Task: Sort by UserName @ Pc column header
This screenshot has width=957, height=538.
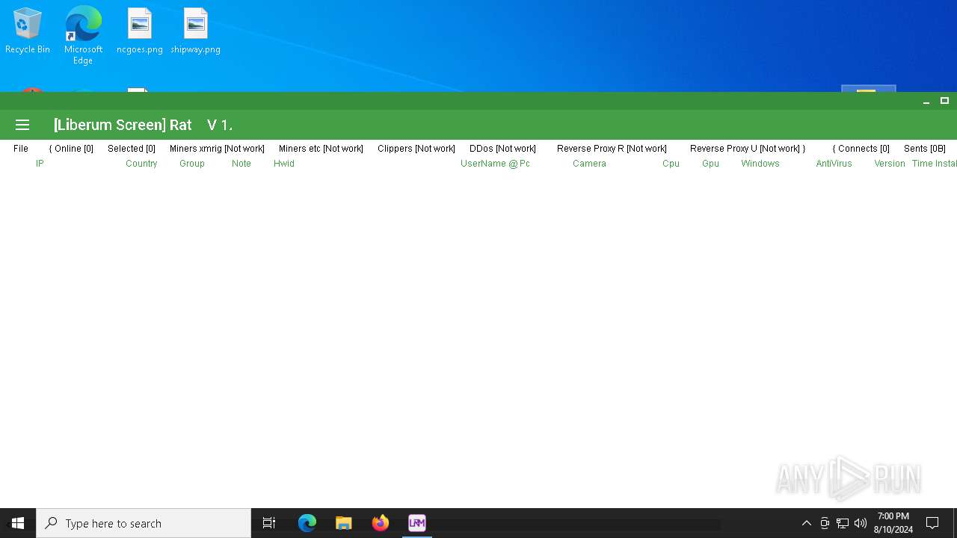Action: (x=495, y=164)
